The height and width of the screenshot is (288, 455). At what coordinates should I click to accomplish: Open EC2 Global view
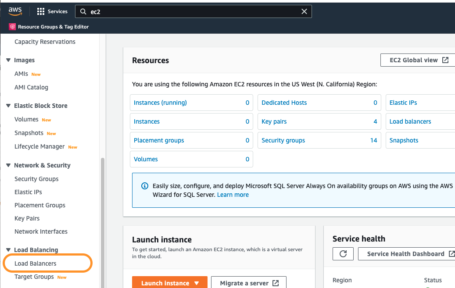[x=419, y=60]
